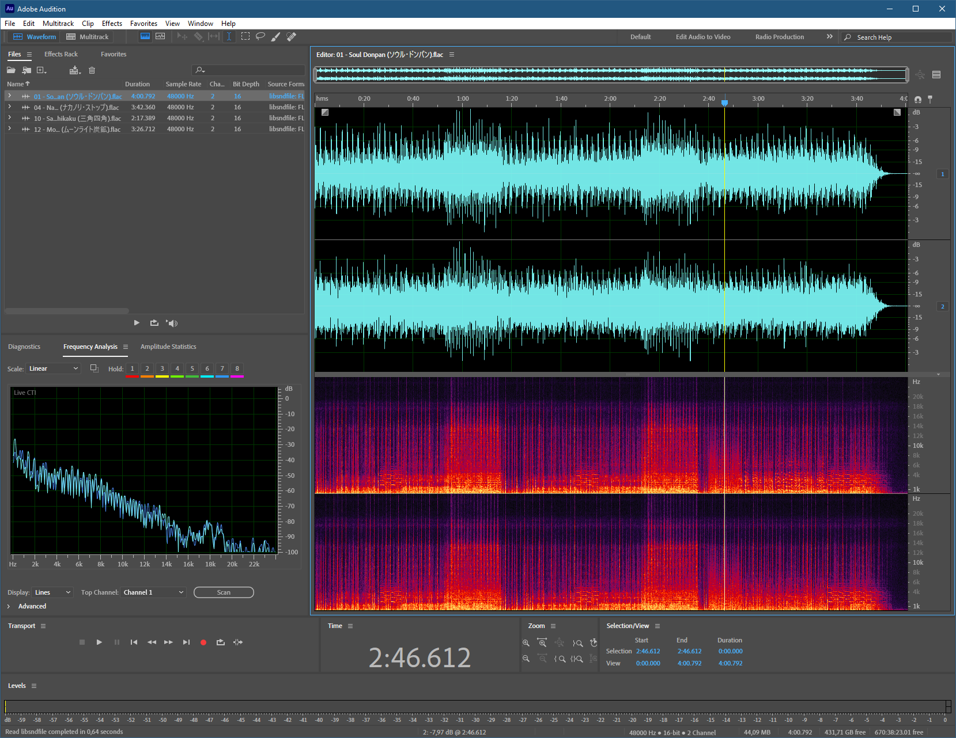956x738 pixels.
Task: Click the Search Help field
Action: 896,37
